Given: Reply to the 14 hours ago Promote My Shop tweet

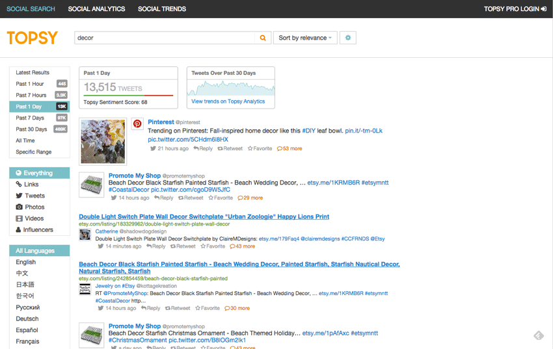Looking at the screenshot, I should 164,198.
